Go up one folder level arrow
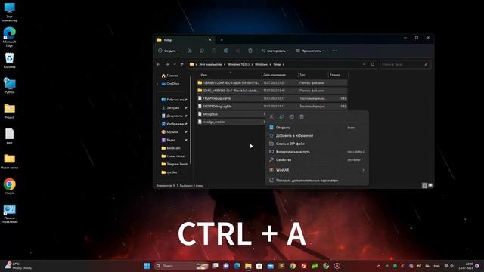The height and width of the screenshot is (272, 484). 182,64
